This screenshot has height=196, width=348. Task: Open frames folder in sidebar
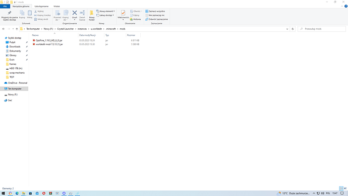(13, 64)
